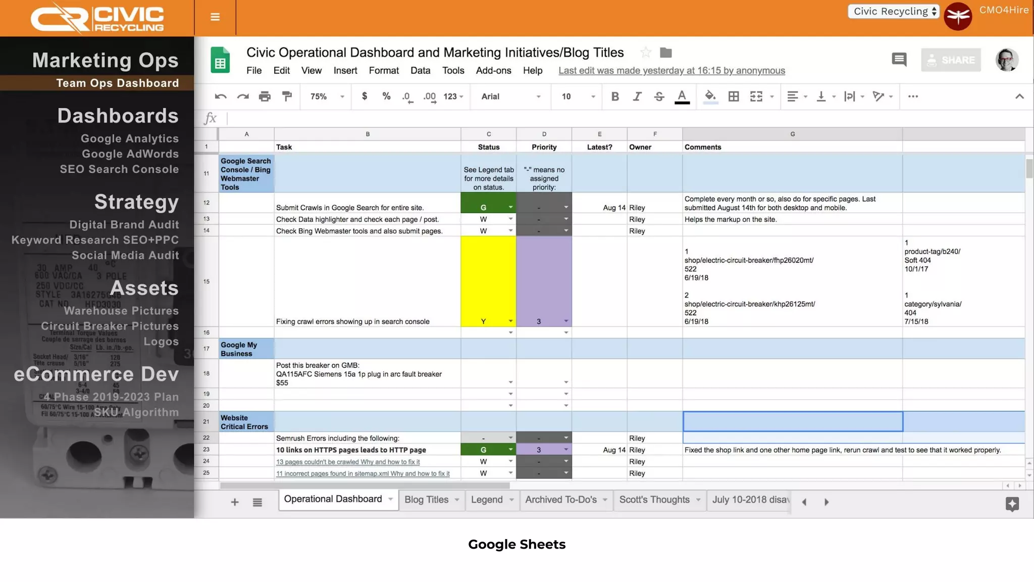
Task: Toggle Strikethrough formatting
Action: click(x=659, y=96)
